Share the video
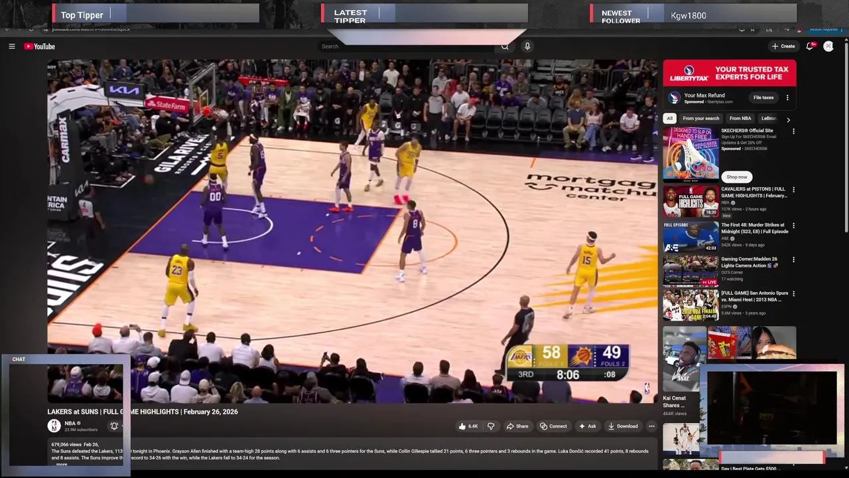 [517, 426]
